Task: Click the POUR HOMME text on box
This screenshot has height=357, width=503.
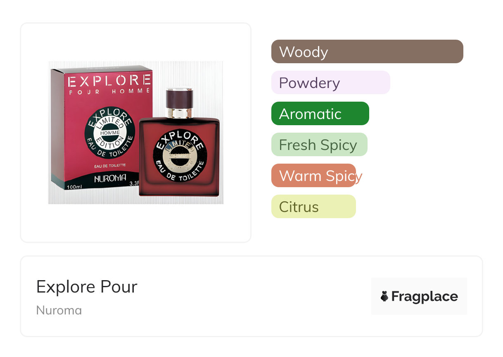Action: [x=109, y=92]
